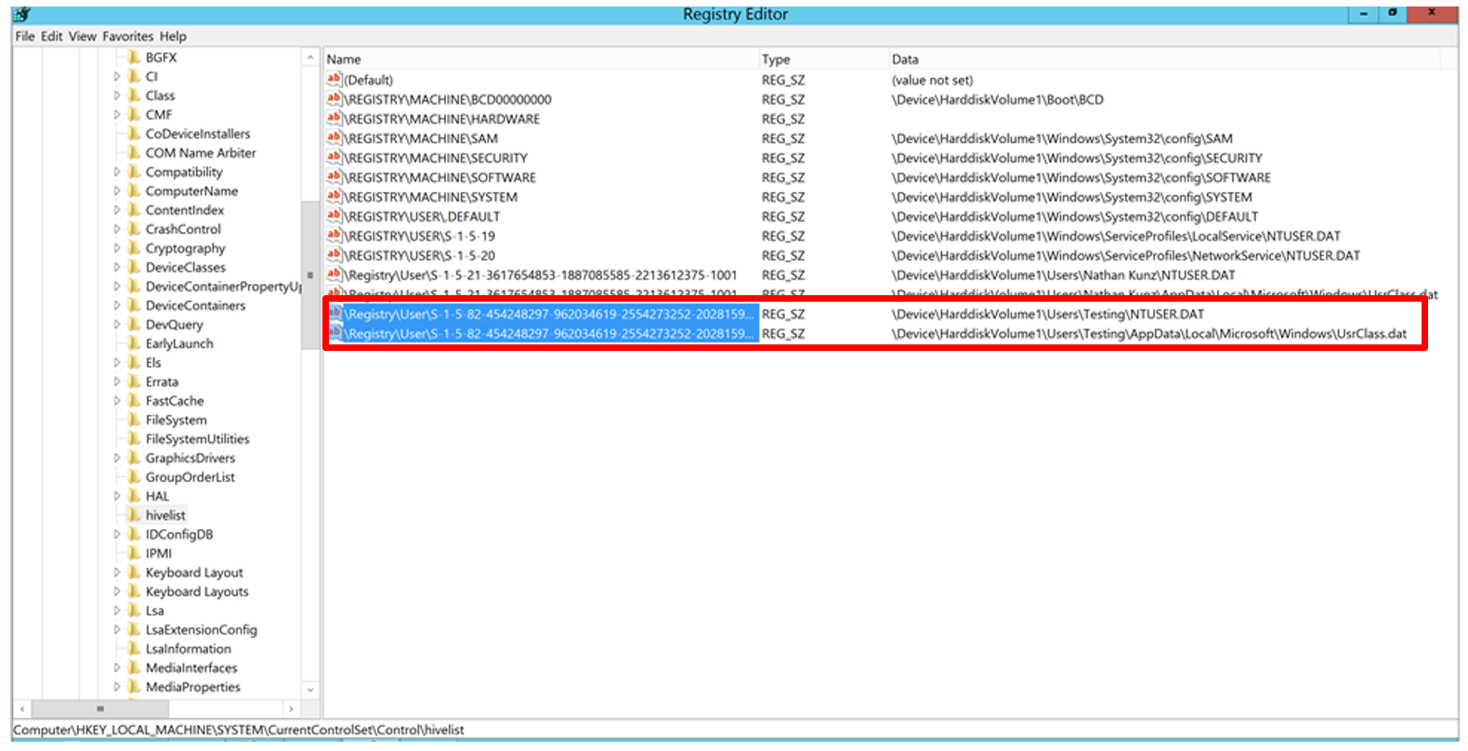
Task: Click the S-1-5-19 value string icon
Action: [x=334, y=236]
